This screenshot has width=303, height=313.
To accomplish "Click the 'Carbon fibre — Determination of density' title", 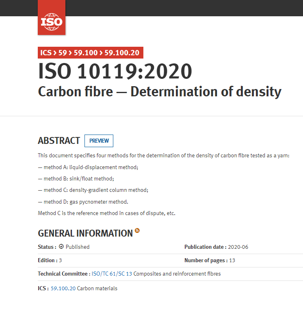I will [160, 91].
